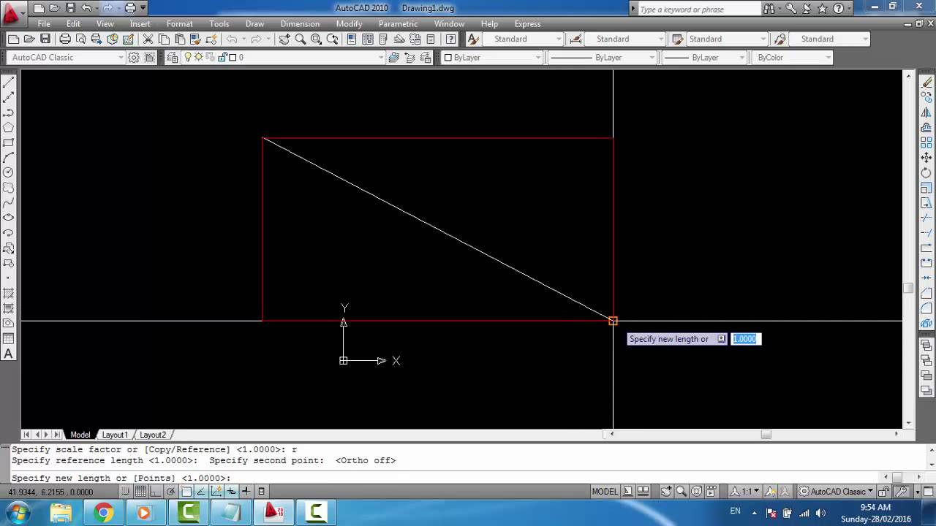
Task: Toggle Dynamic Input in status bar
Action: click(x=231, y=492)
